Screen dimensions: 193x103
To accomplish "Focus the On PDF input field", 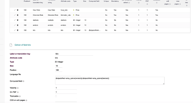I will (66, 92).
